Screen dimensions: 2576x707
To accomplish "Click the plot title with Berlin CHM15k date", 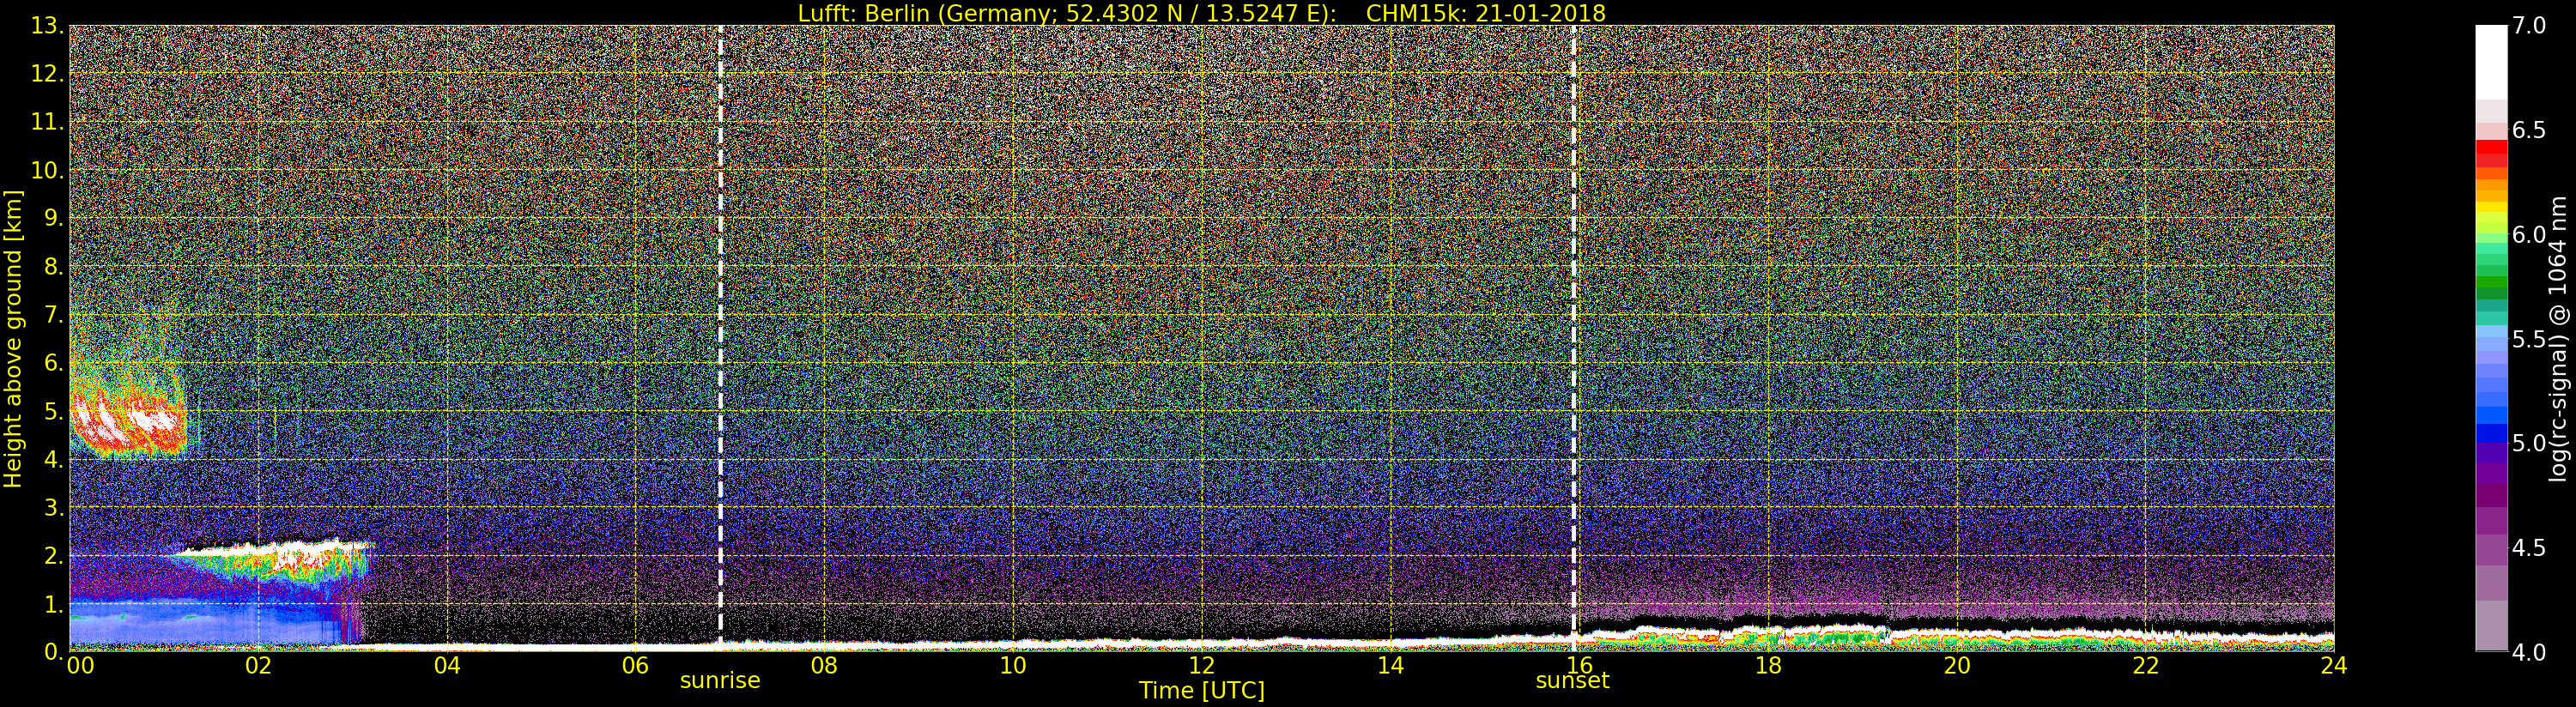I will [x=1201, y=13].
